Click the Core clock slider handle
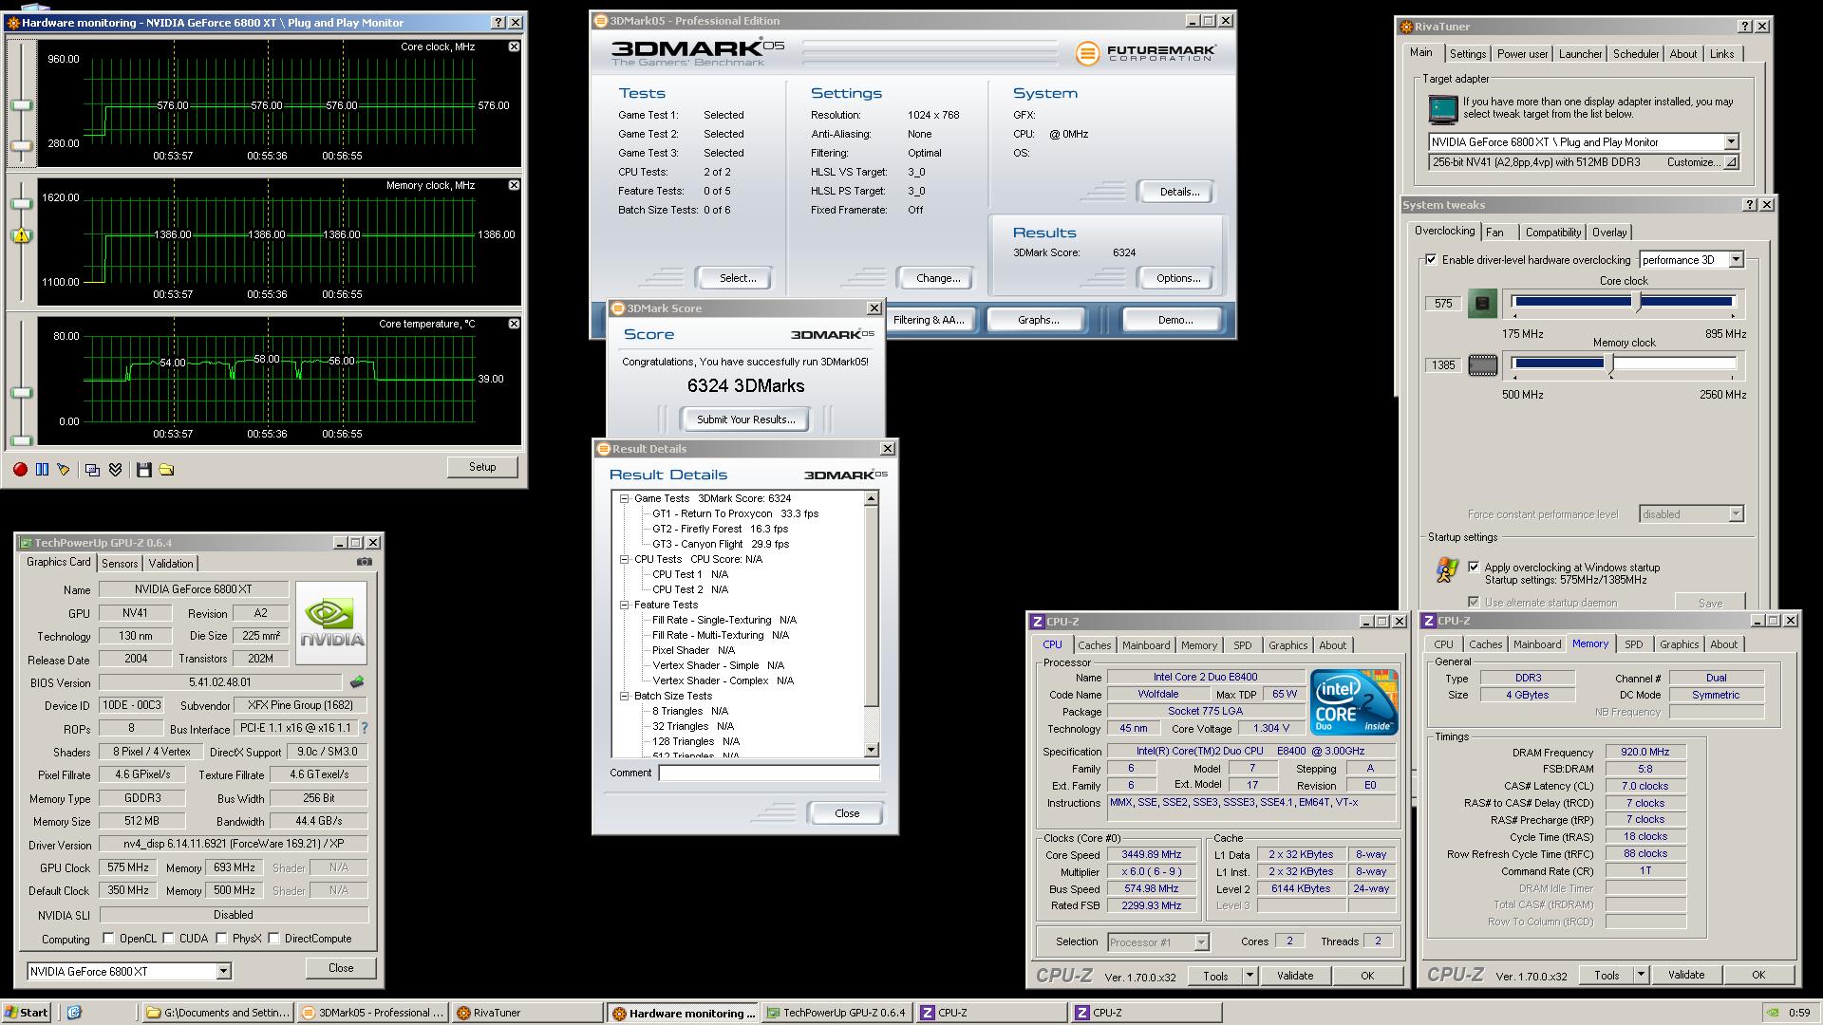 1637,303
